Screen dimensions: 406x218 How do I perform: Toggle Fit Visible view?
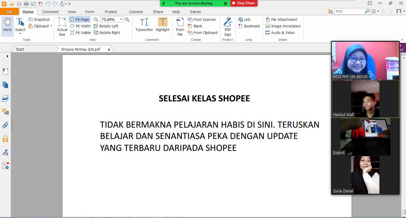[80, 33]
